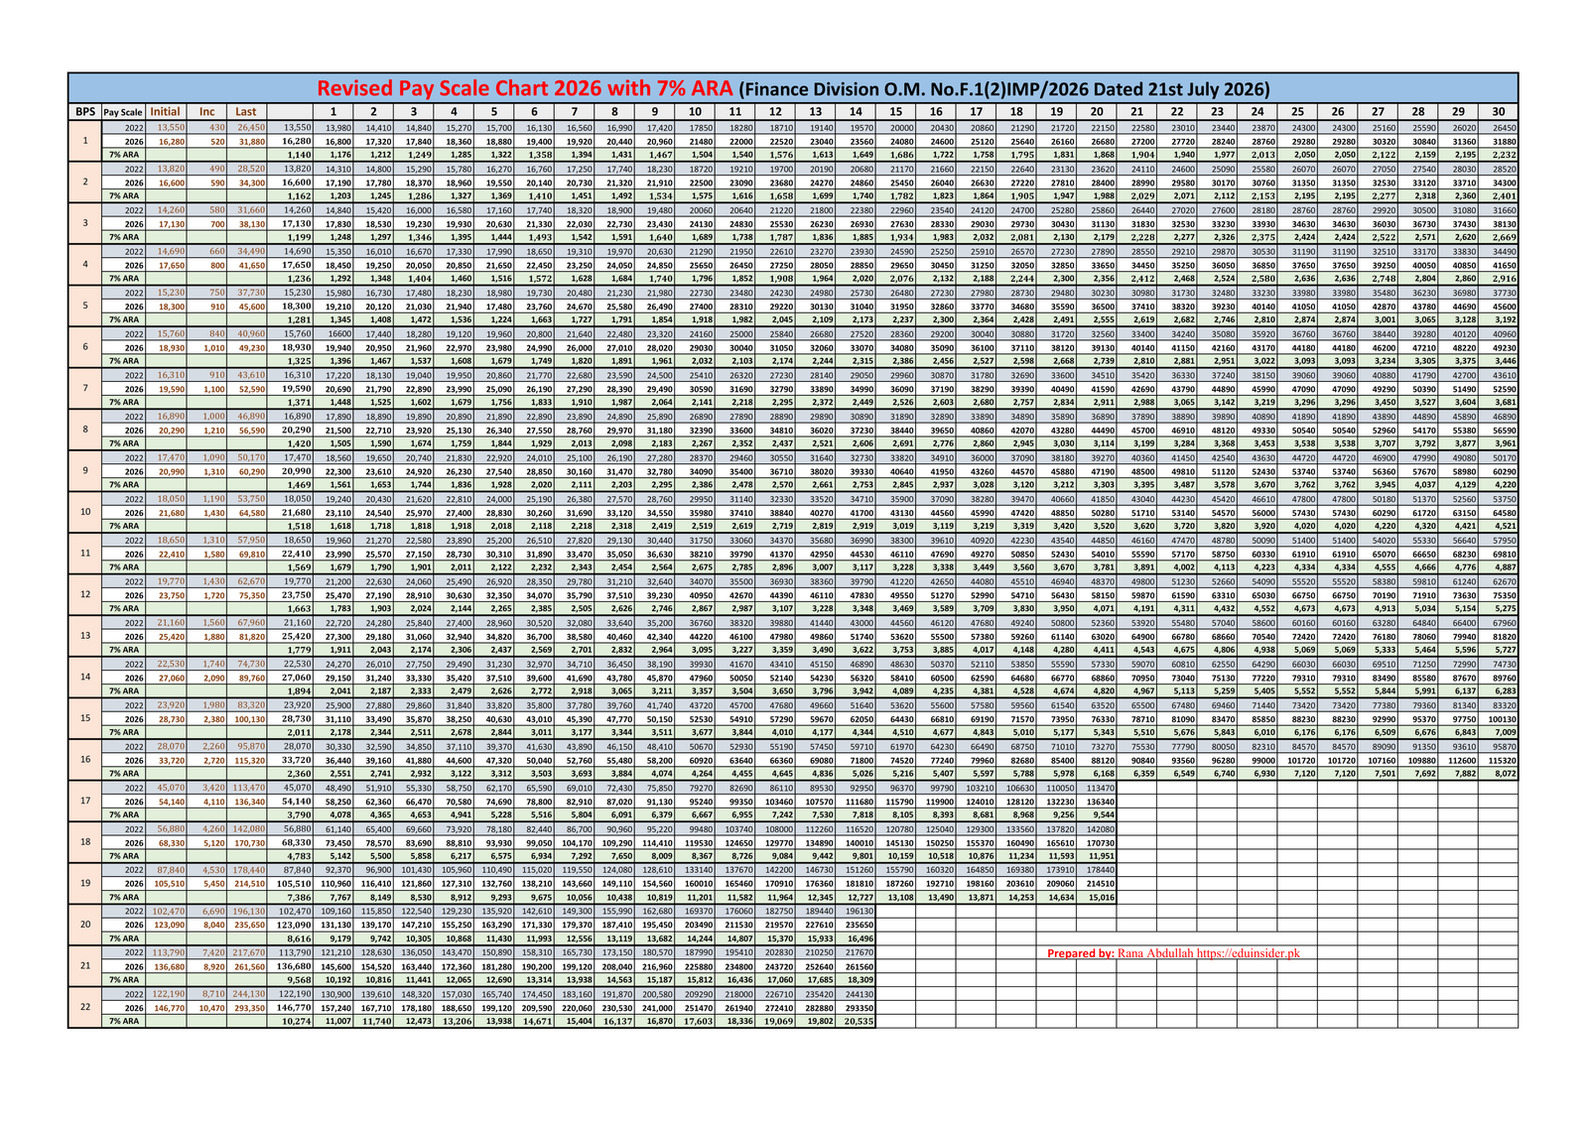
Task: Click the BPS '17' row label
Action: click(85, 800)
